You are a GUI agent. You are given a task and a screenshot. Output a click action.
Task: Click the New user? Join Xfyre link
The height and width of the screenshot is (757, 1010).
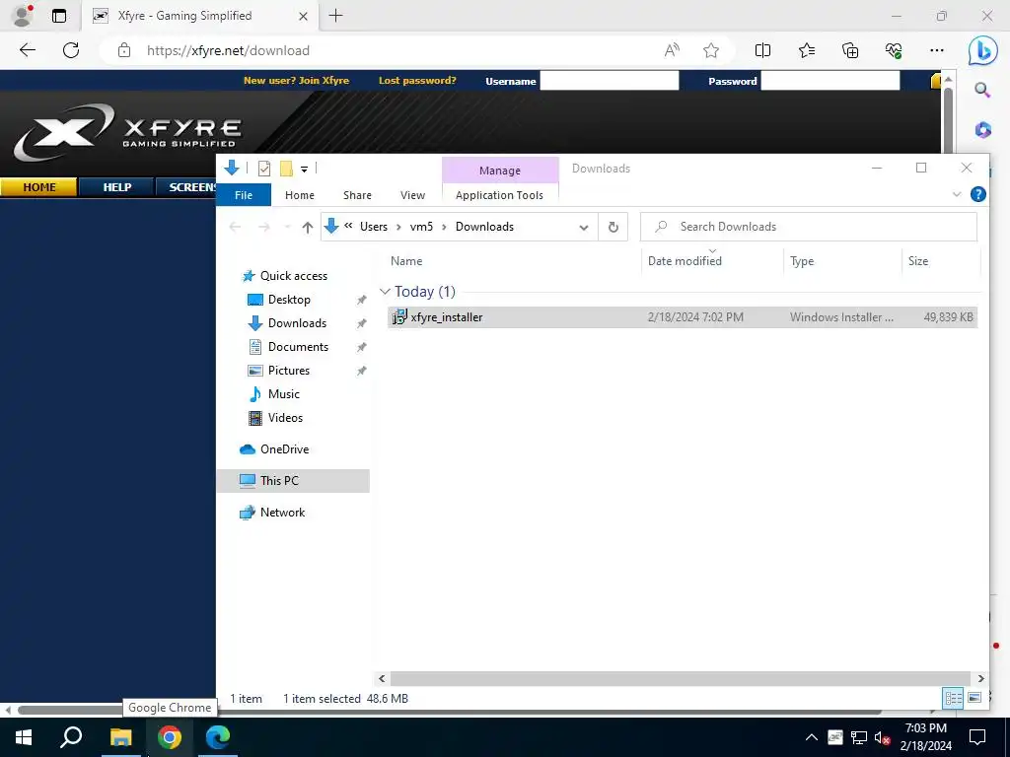click(296, 81)
